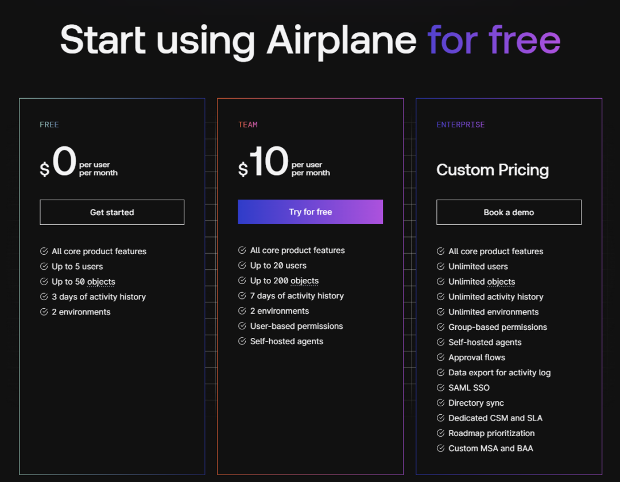Click the underlined objects text in Team plan
Image resolution: width=620 pixels, height=482 pixels.
coord(304,281)
